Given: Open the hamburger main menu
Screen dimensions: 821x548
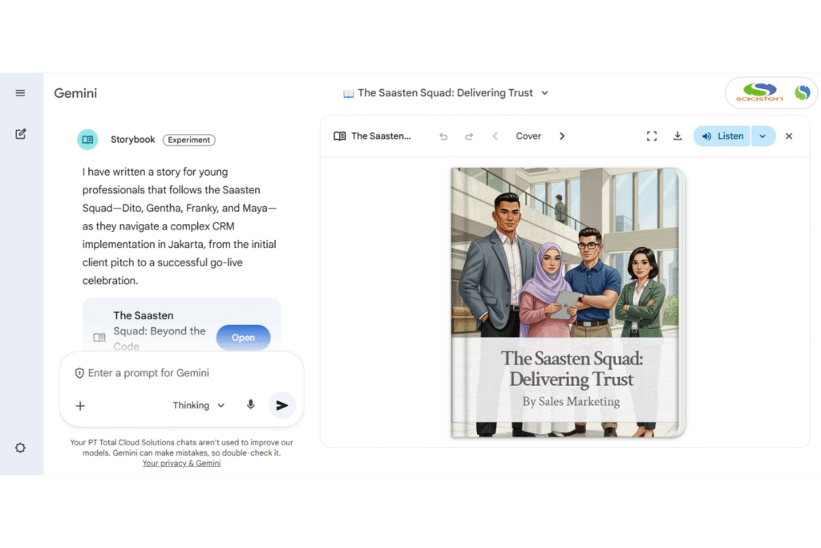Looking at the screenshot, I should 21,93.
